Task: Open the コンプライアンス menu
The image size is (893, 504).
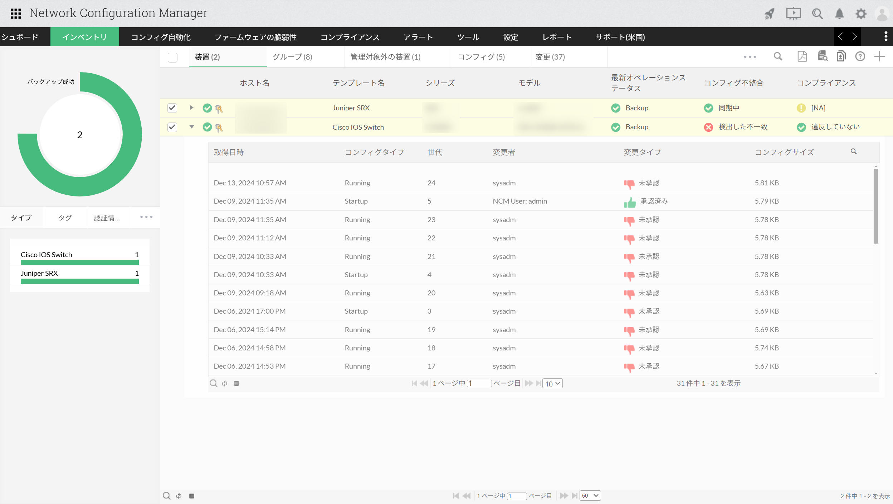Action: tap(350, 37)
